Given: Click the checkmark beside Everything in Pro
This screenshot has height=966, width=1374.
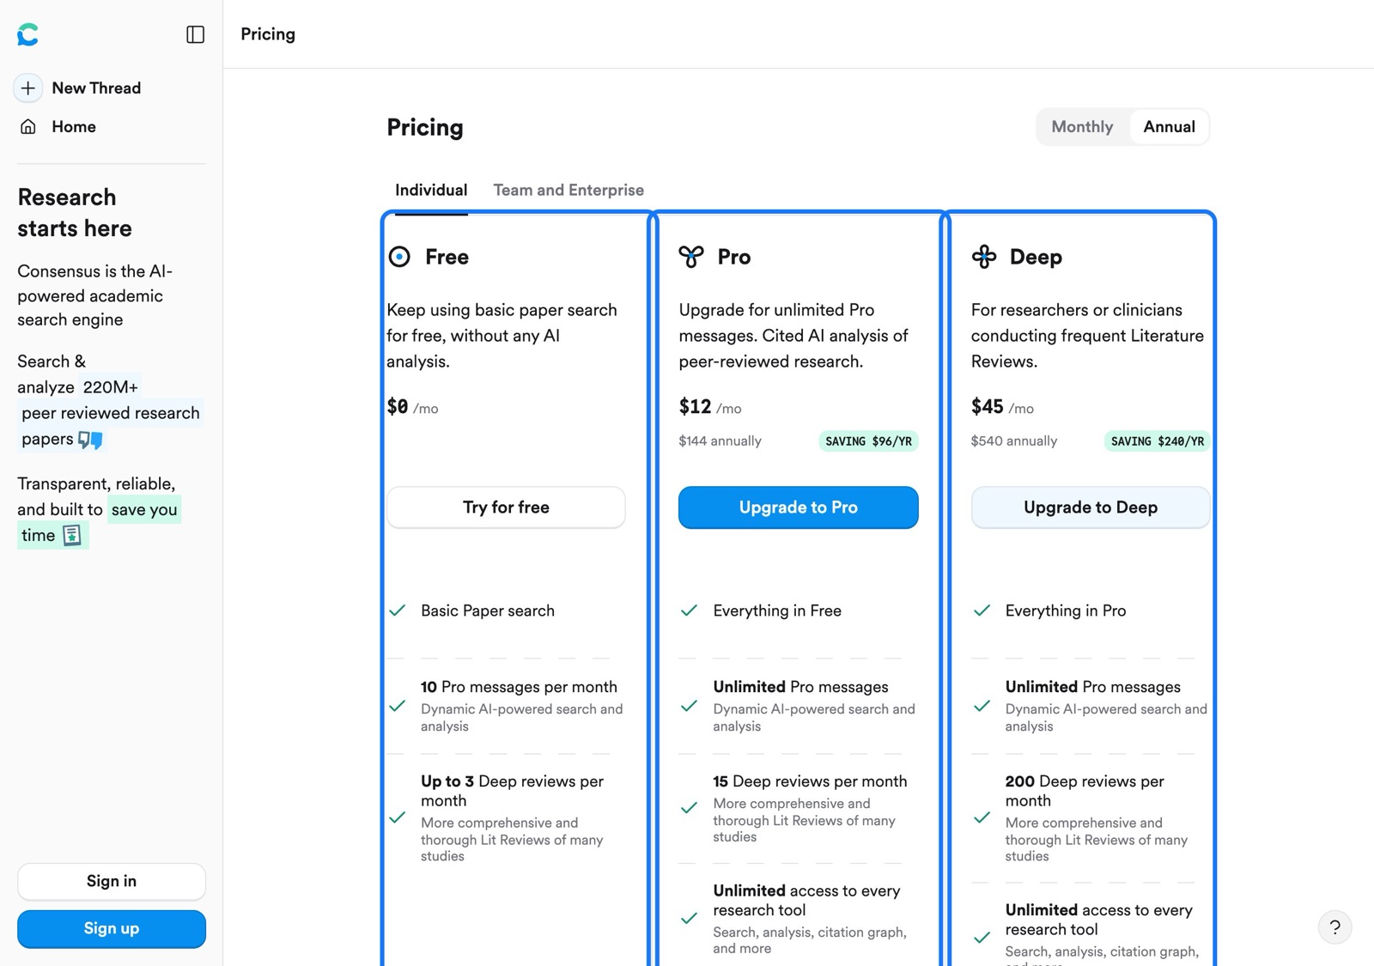Looking at the screenshot, I should (982, 611).
